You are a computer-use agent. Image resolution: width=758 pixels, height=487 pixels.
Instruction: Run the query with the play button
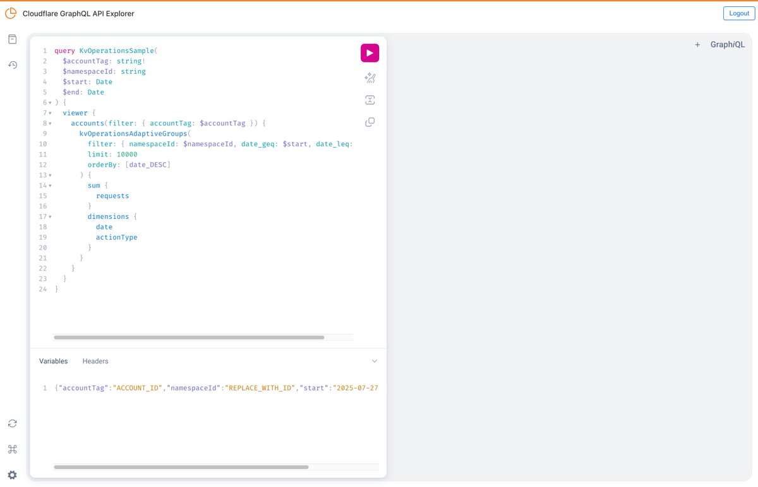point(370,53)
